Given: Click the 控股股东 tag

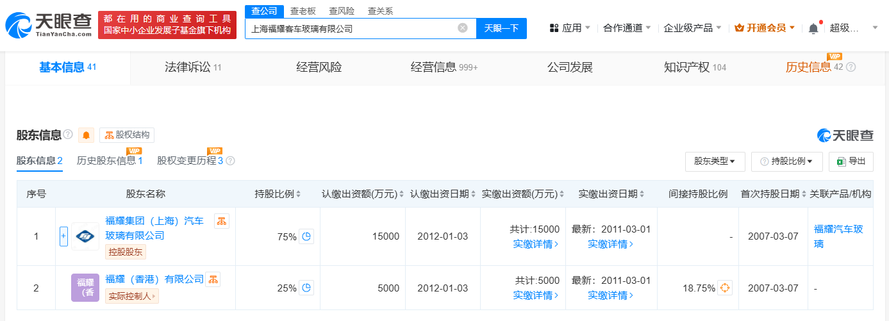Looking at the screenshot, I should coord(126,252).
